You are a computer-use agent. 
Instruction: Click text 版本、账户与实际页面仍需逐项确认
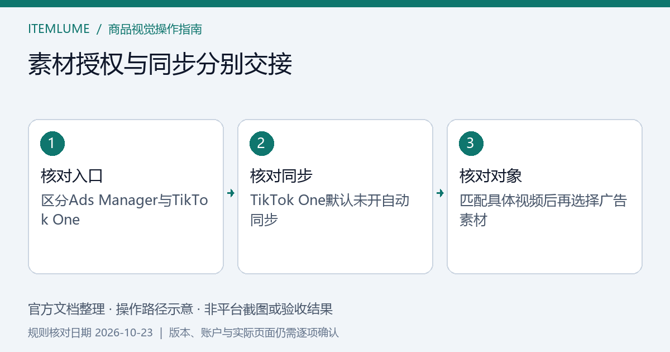pos(254,333)
